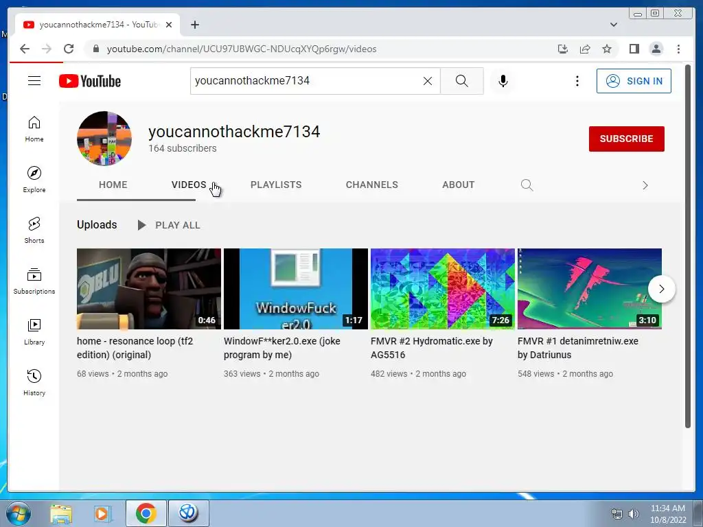View the site lock icon info
The width and height of the screenshot is (703, 527).
tap(95, 49)
